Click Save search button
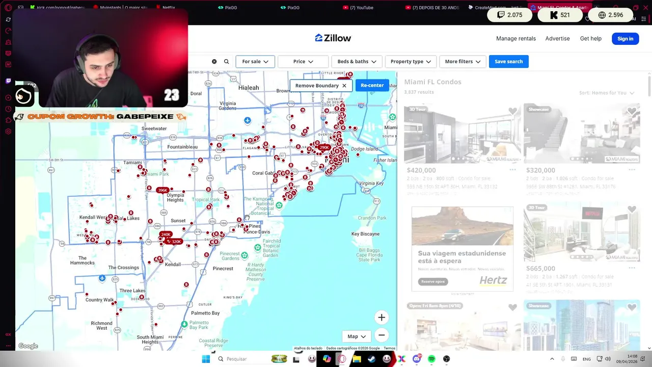 tap(508, 62)
